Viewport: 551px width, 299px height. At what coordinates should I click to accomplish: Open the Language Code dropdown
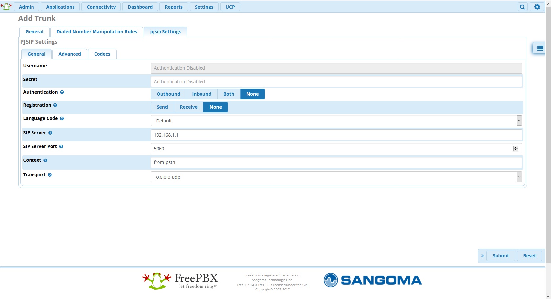click(336, 121)
